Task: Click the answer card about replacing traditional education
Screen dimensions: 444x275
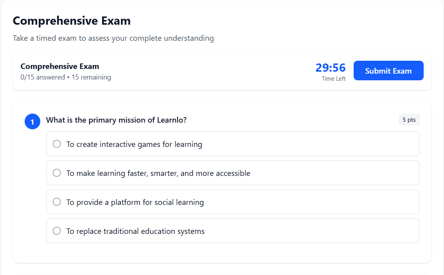Action: tap(233, 231)
